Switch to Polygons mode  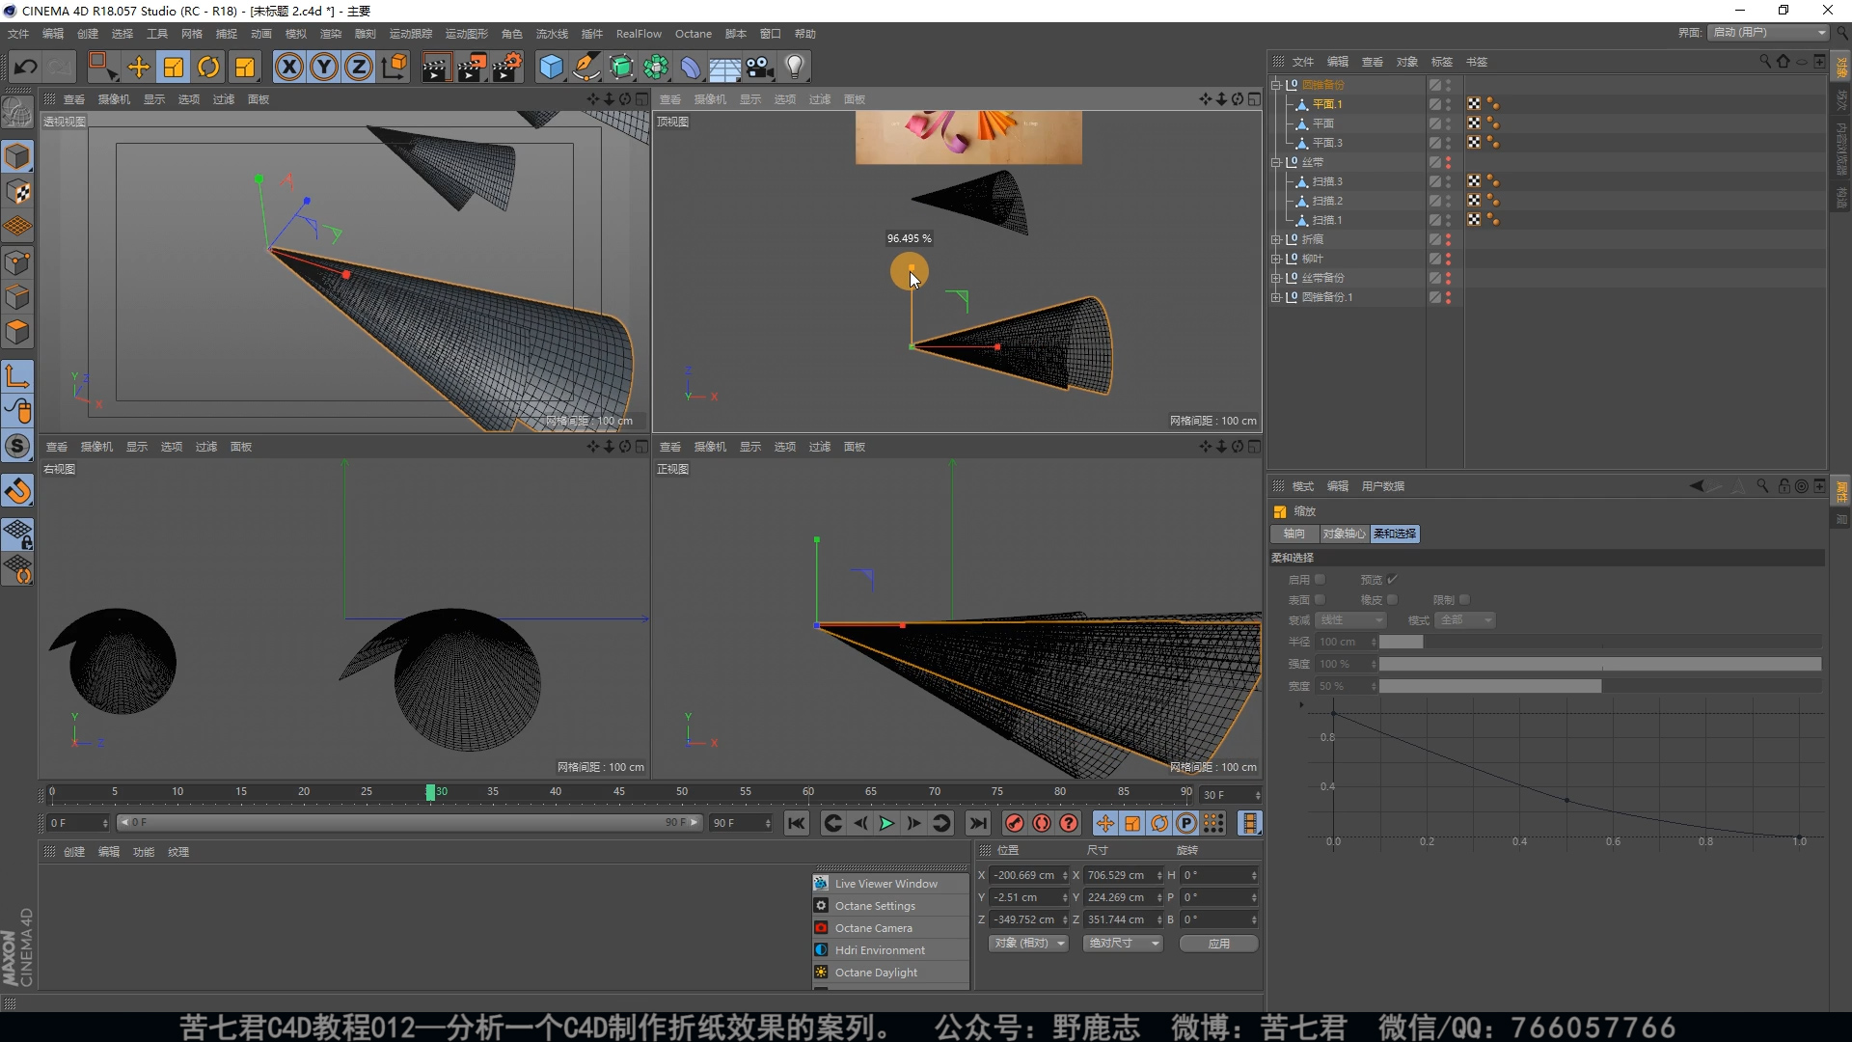click(x=17, y=332)
